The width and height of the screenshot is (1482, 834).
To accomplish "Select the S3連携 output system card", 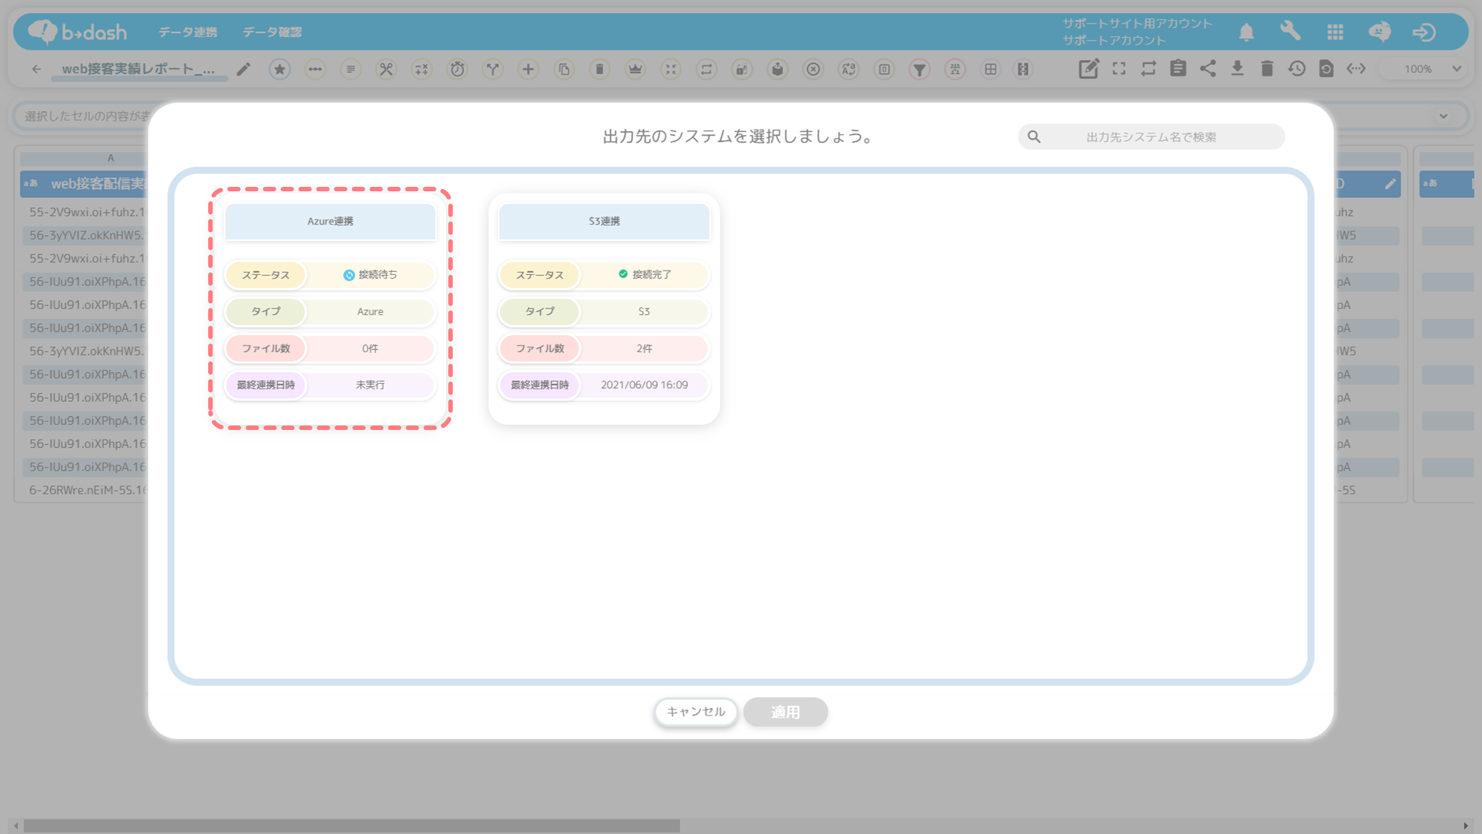I will coord(604,308).
